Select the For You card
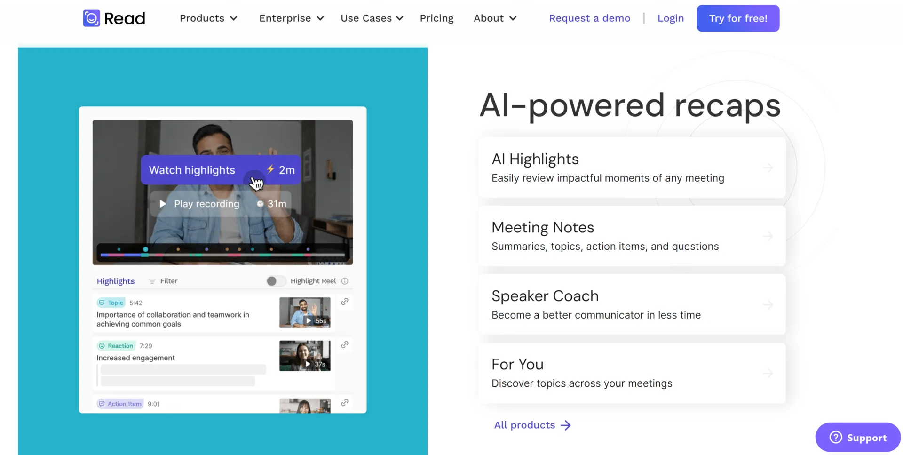Image resolution: width=903 pixels, height=455 pixels. pos(632,373)
